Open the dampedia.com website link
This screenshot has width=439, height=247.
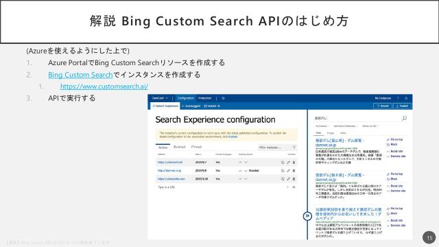click(x=171, y=178)
